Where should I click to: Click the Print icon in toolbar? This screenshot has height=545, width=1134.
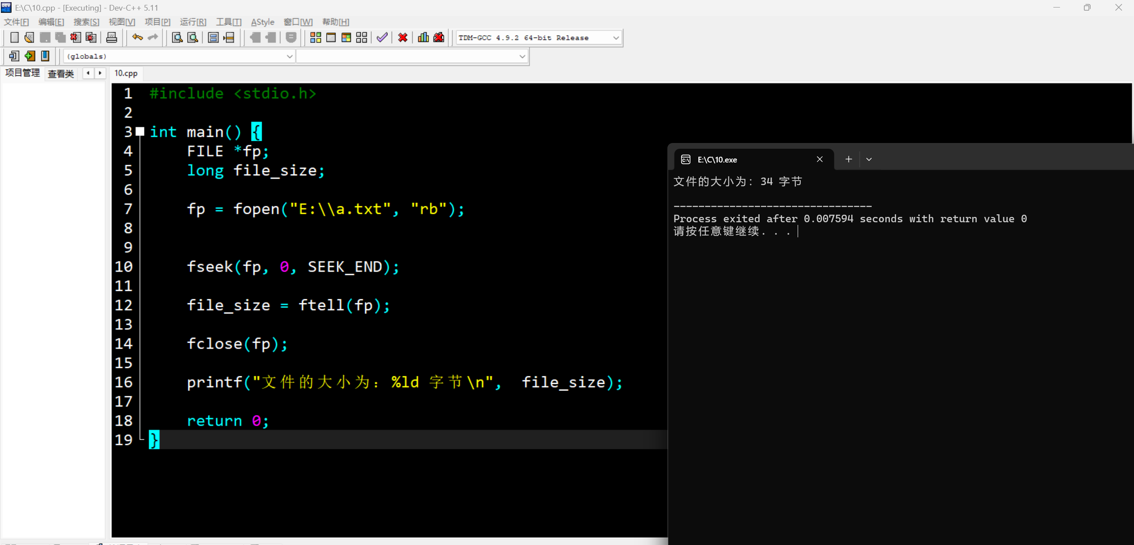(112, 38)
